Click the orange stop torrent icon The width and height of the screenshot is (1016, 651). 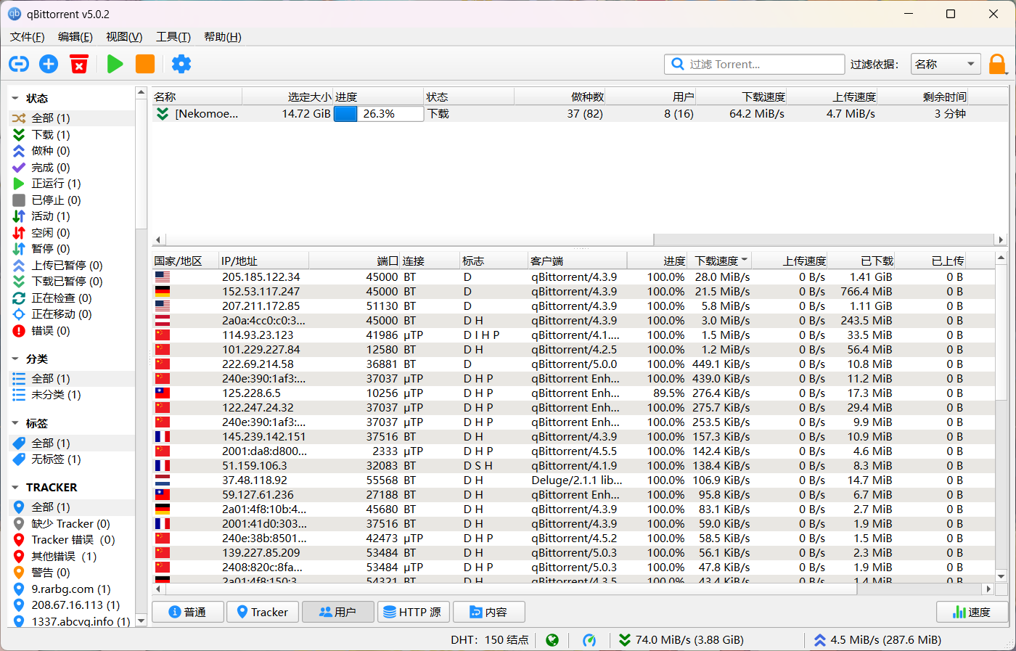tap(145, 64)
